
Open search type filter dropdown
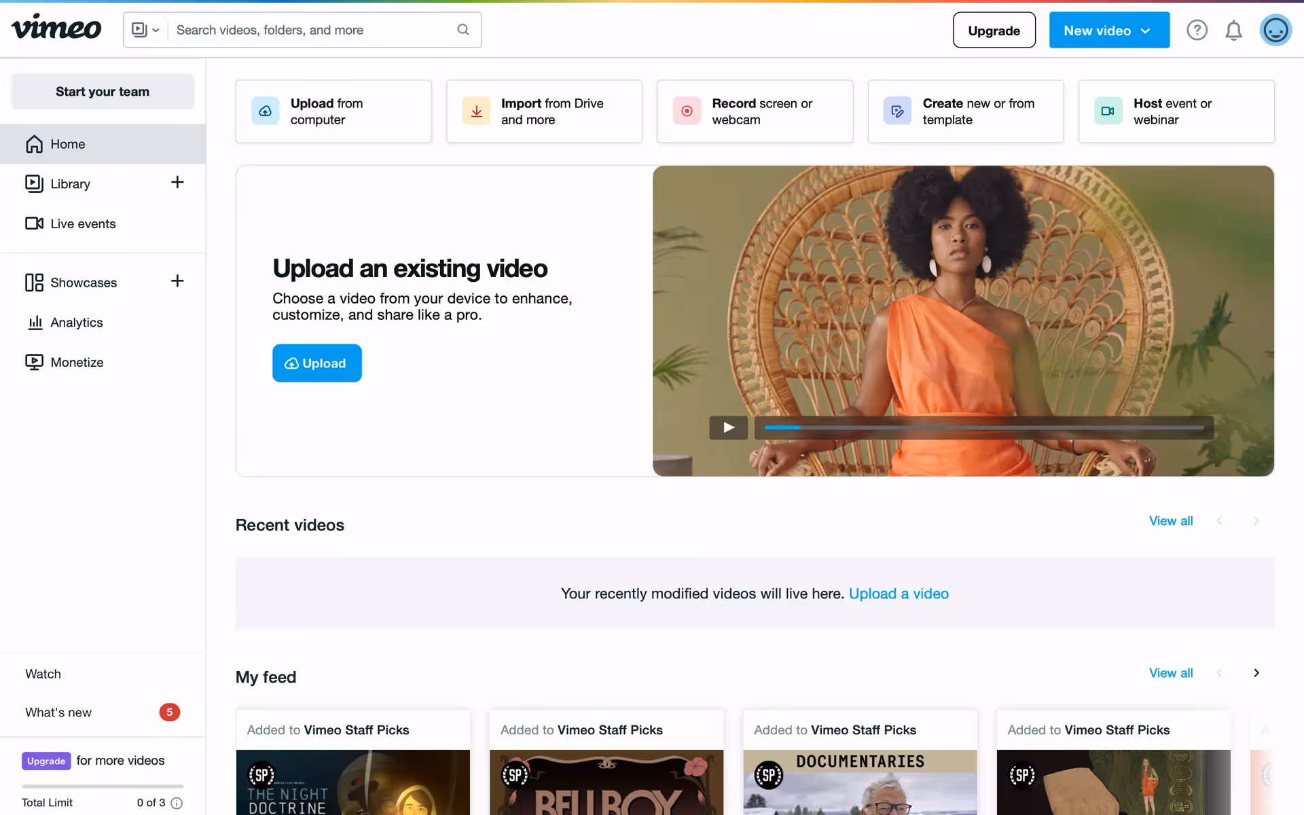(x=145, y=30)
